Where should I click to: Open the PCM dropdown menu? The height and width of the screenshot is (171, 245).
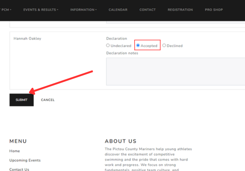tap(6, 10)
